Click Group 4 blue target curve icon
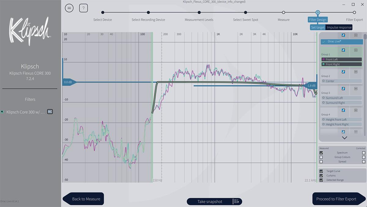The width and height of the screenshot is (367, 207). (343, 110)
